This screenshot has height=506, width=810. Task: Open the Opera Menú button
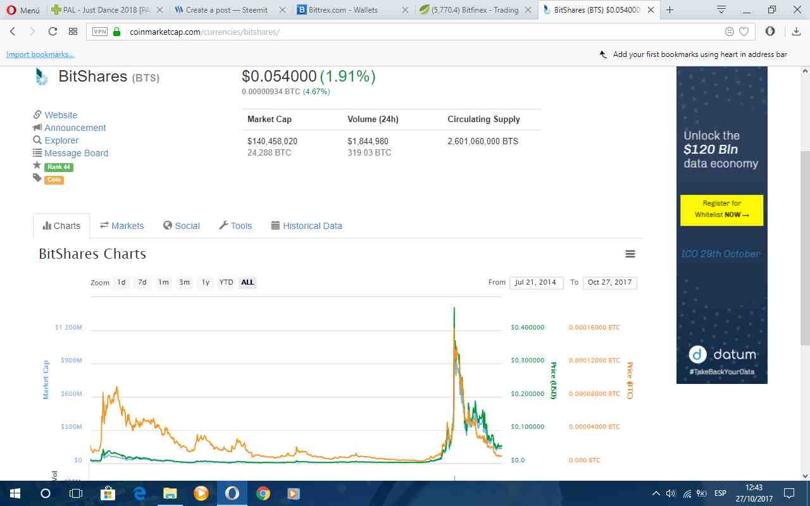[23, 10]
